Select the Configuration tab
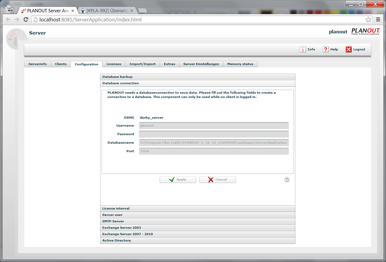386x262 pixels. pos(86,64)
